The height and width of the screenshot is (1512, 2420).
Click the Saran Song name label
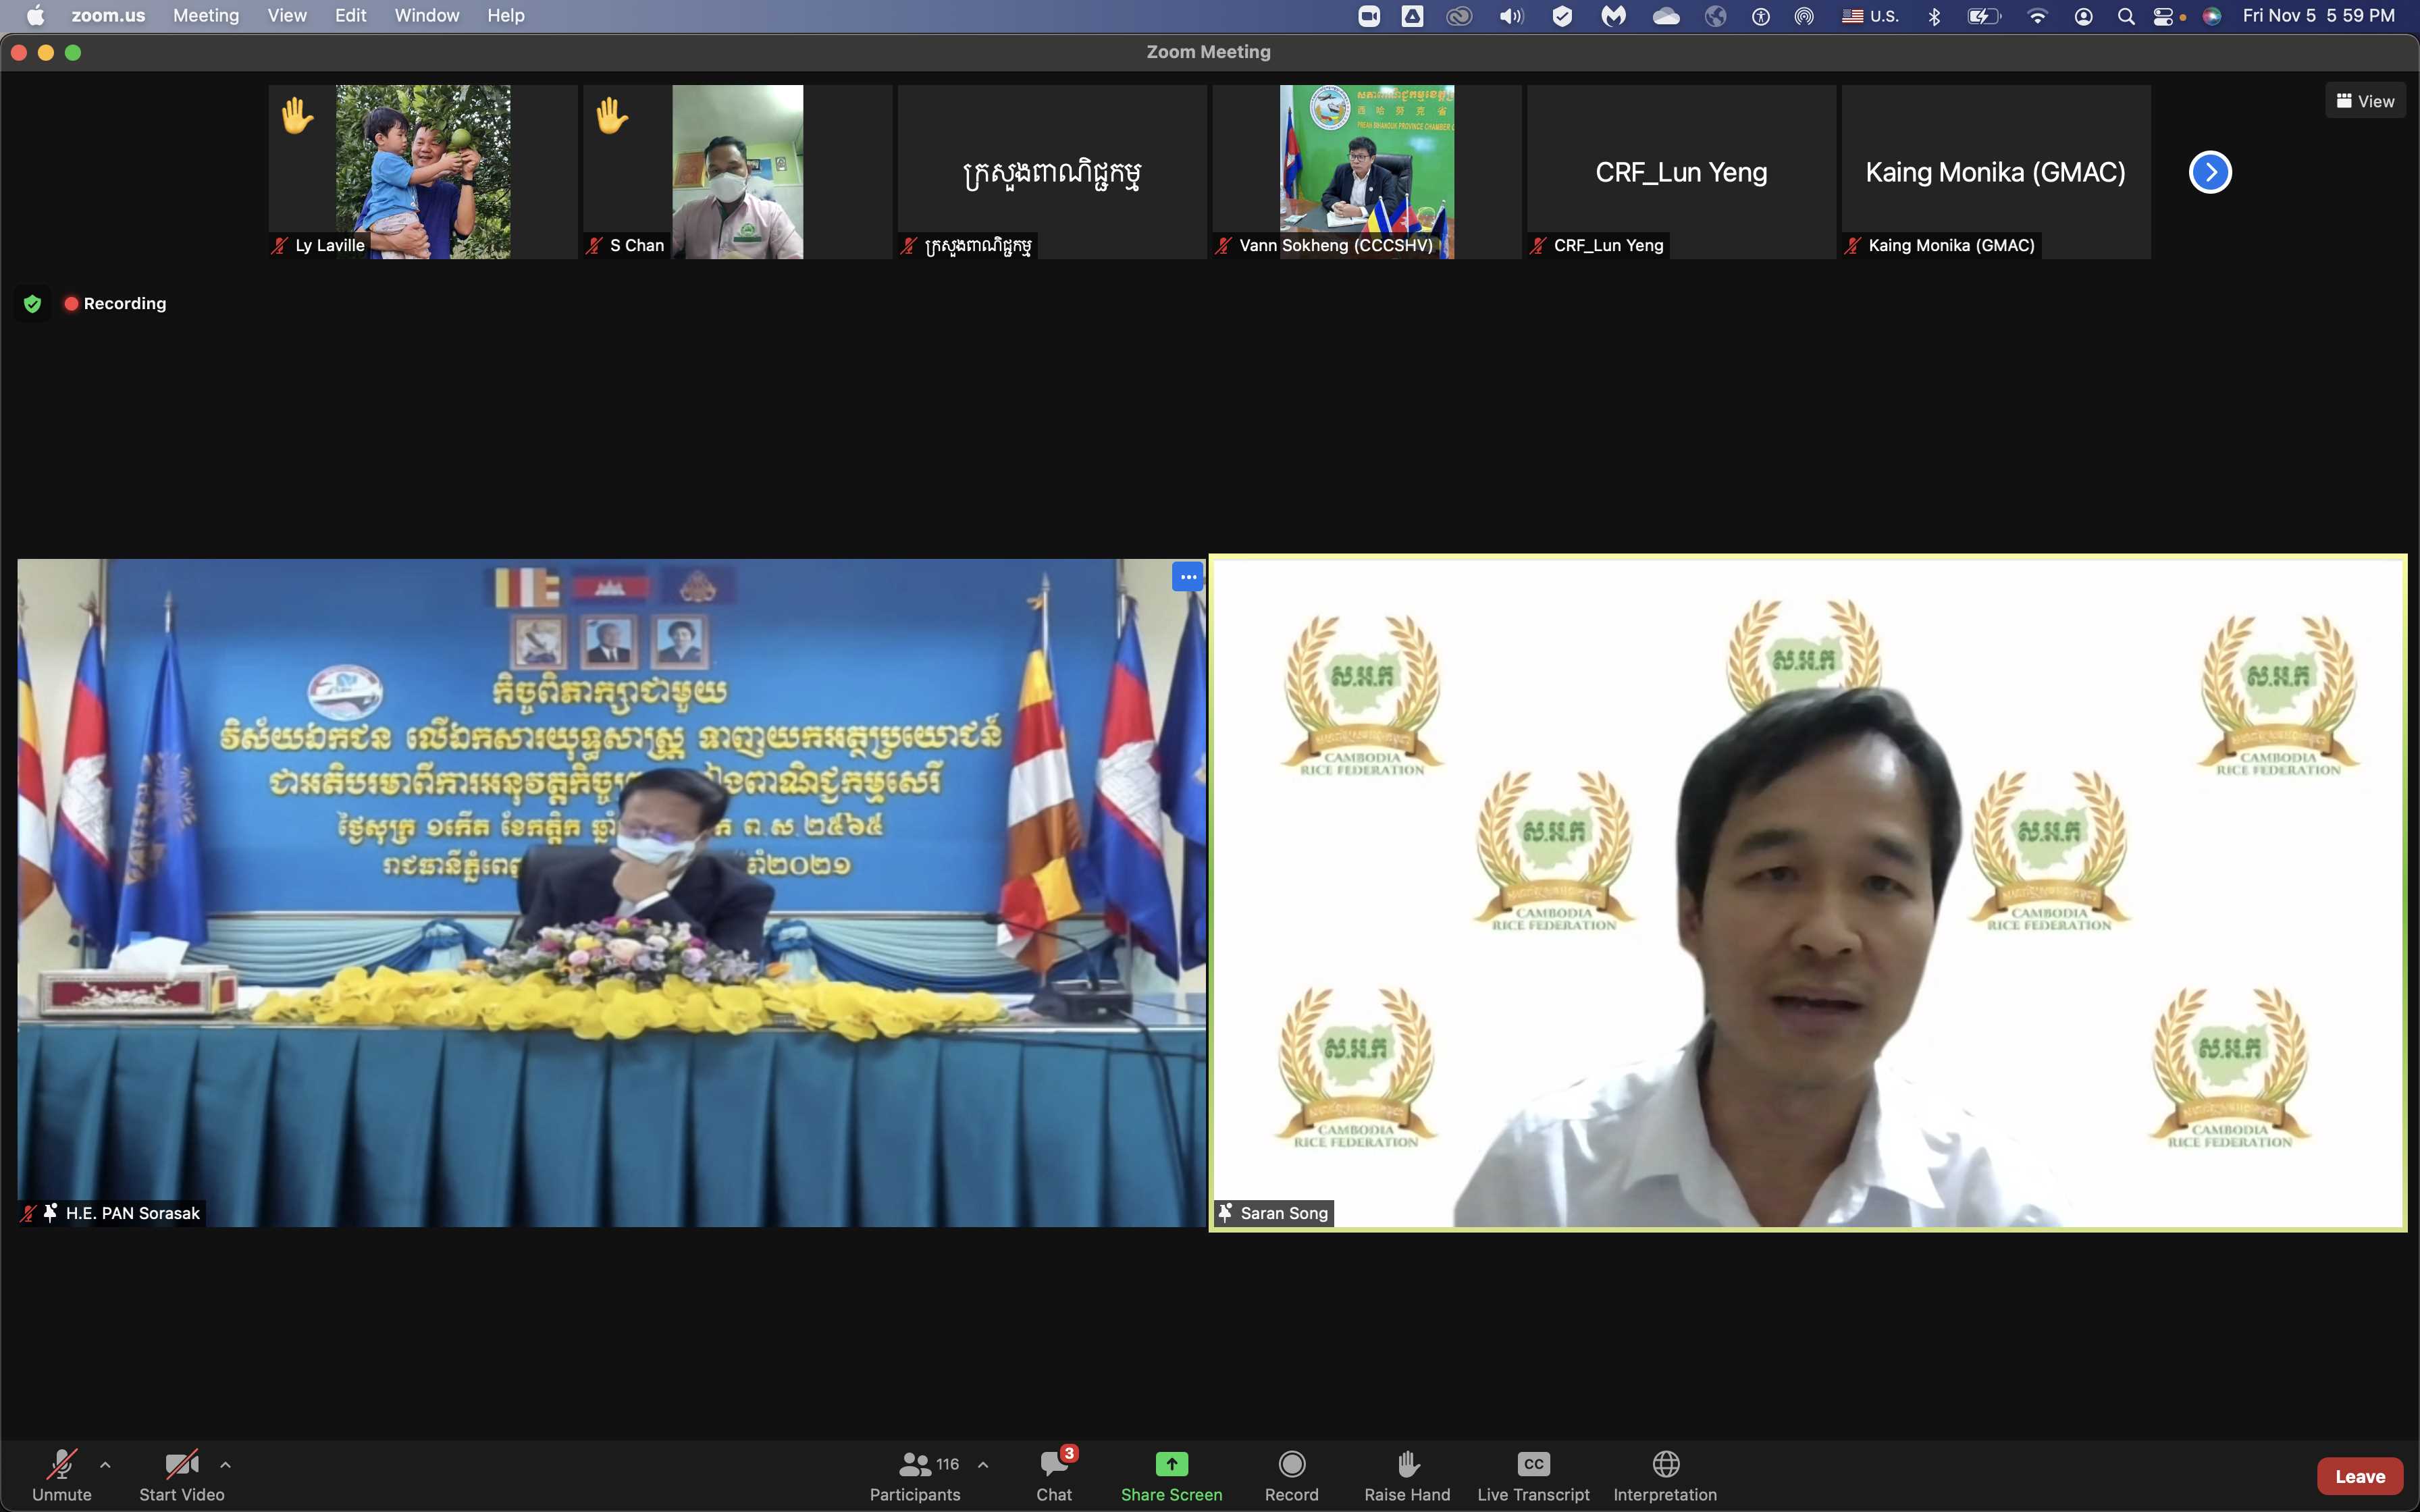click(x=1284, y=1213)
